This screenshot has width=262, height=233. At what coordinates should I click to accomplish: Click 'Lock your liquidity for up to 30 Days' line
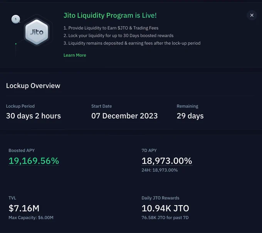(x=118, y=35)
